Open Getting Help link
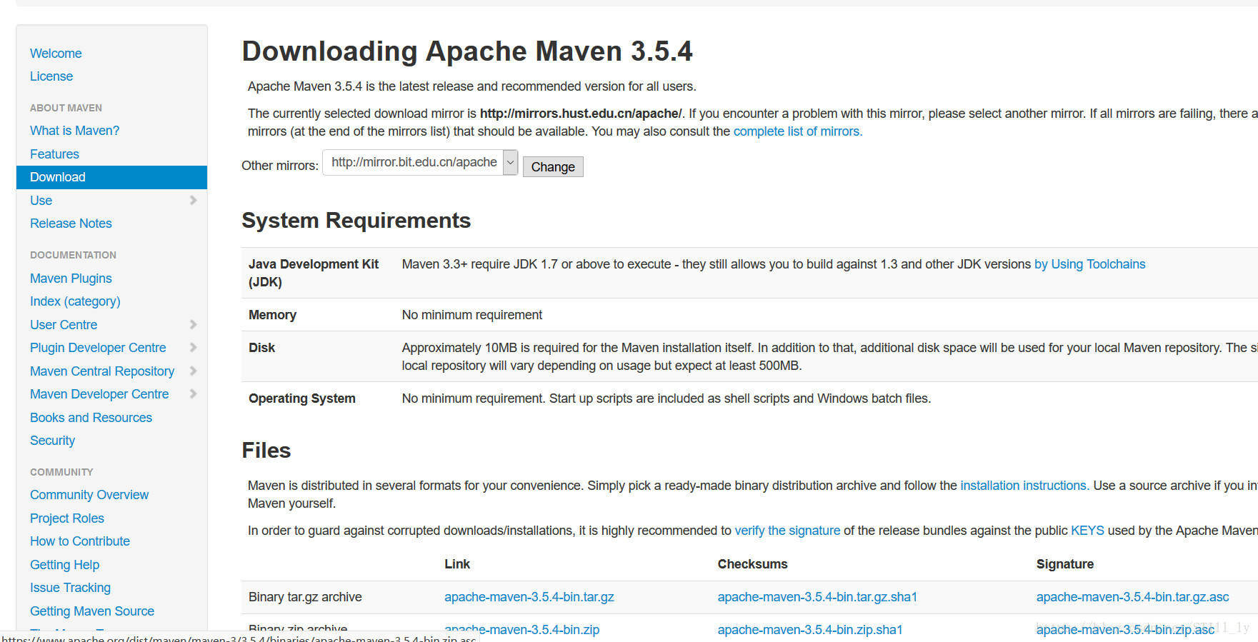 click(64, 565)
